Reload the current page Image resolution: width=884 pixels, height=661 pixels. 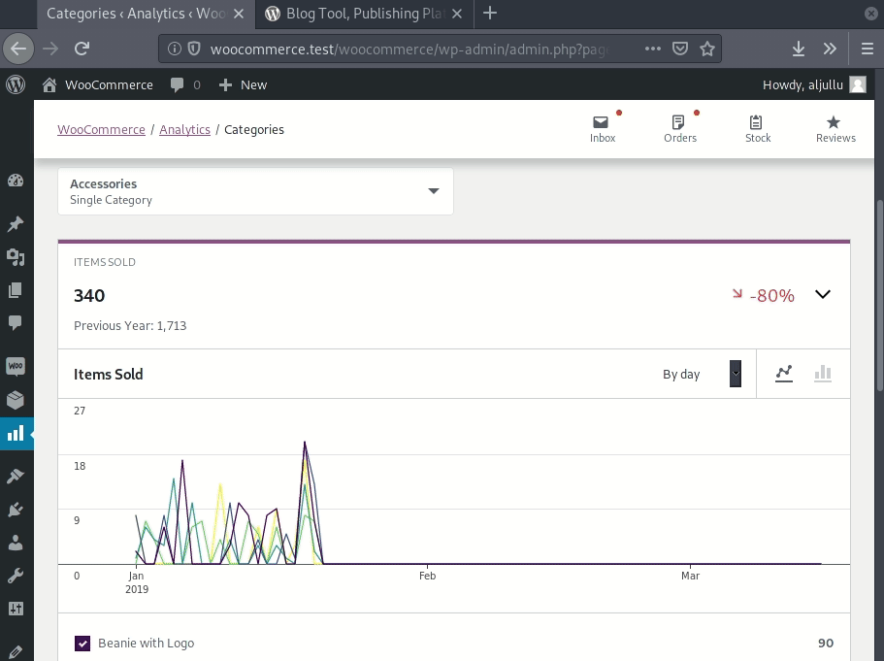[x=82, y=49]
